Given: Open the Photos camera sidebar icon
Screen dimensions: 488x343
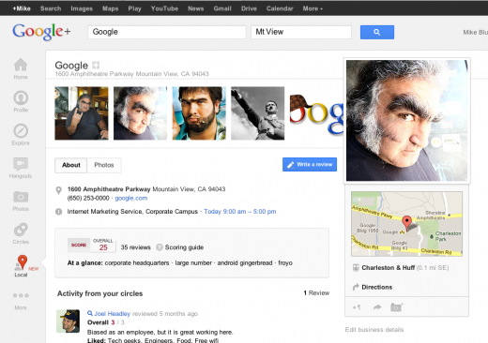Looking at the screenshot, I should (21, 197).
